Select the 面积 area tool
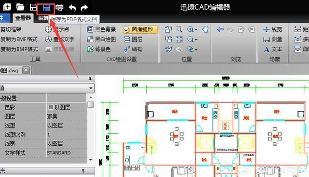 coord(301,49)
